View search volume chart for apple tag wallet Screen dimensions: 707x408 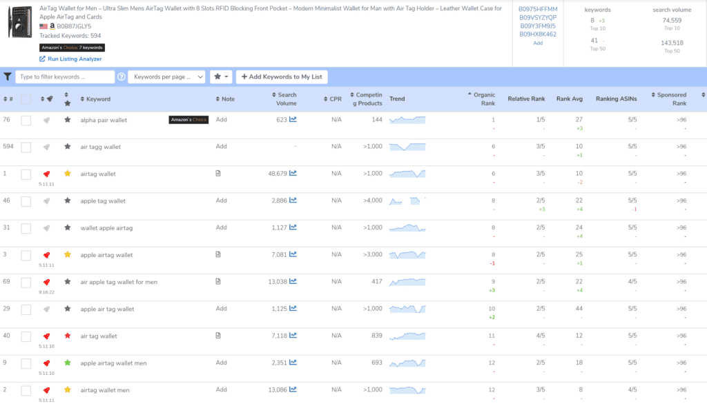293,201
